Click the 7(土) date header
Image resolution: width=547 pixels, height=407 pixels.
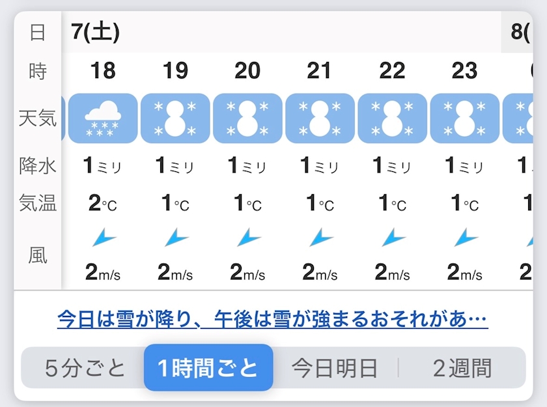click(x=96, y=32)
